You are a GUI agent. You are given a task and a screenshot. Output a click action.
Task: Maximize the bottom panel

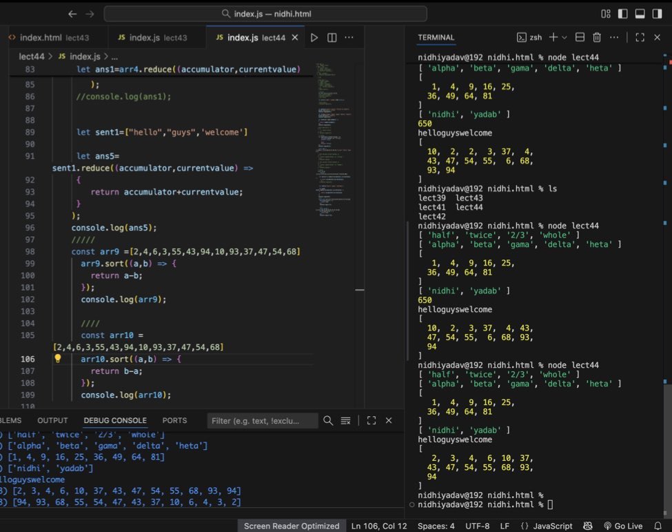pos(371,421)
